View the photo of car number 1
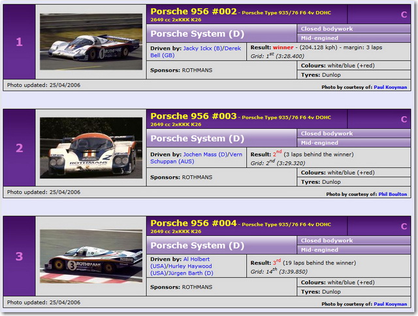The height and width of the screenshot is (316, 418). (91, 42)
